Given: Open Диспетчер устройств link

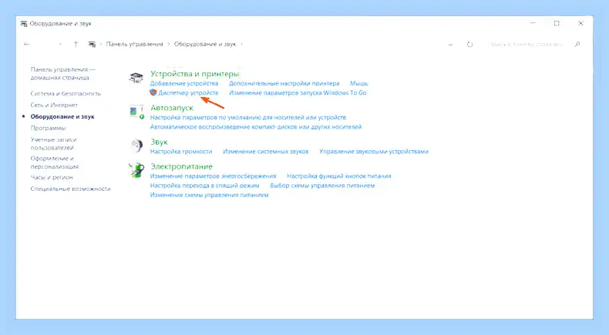Looking at the screenshot, I should click(188, 92).
